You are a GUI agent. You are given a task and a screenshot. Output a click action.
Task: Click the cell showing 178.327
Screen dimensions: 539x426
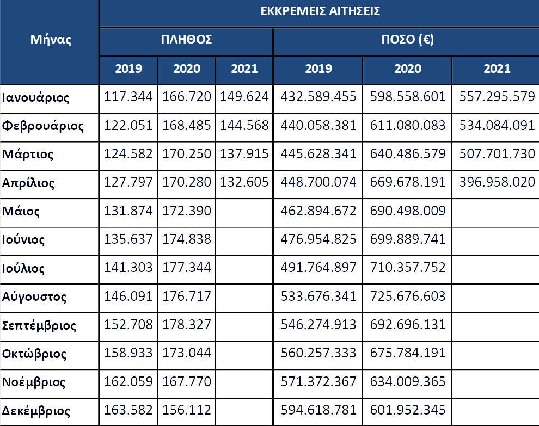[186, 327]
